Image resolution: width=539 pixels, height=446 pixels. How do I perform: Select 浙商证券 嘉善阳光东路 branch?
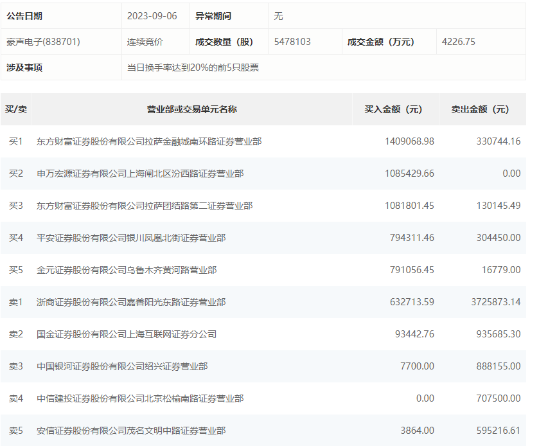[131, 302]
